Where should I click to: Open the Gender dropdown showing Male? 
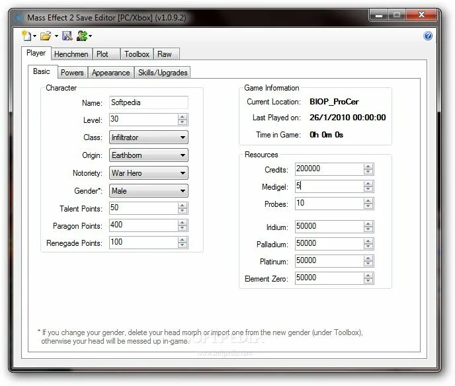point(149,191)
